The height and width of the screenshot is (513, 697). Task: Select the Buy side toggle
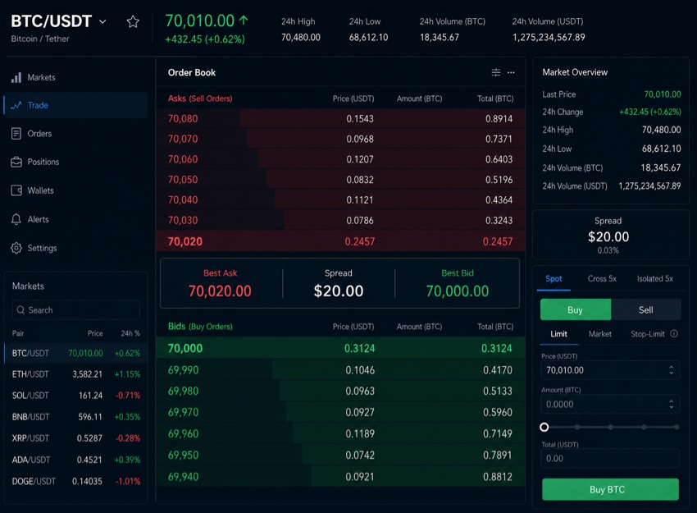[575, 309]
